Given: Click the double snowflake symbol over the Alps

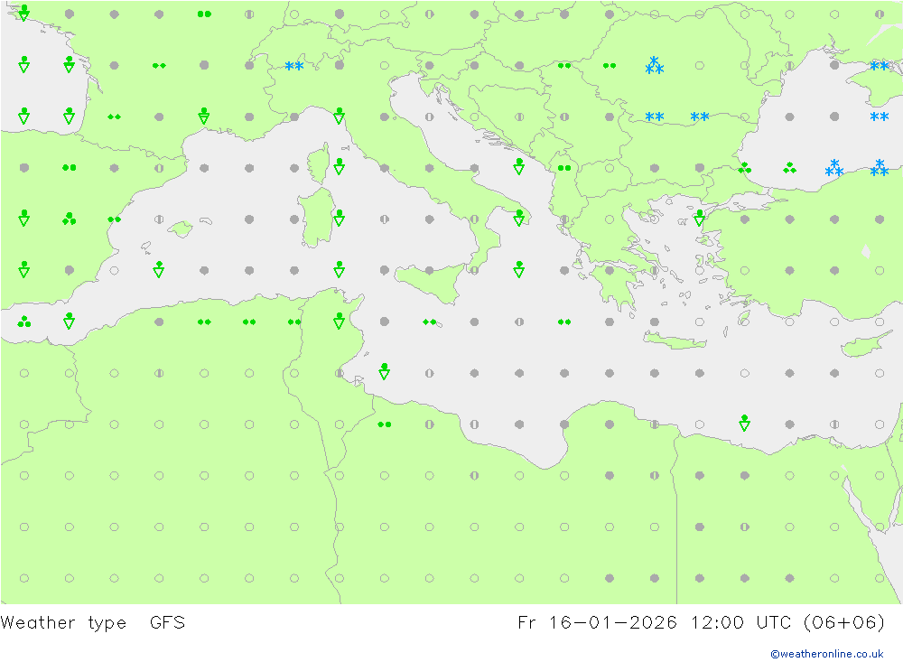Looking at the screenshot, I should coord(294,66).
